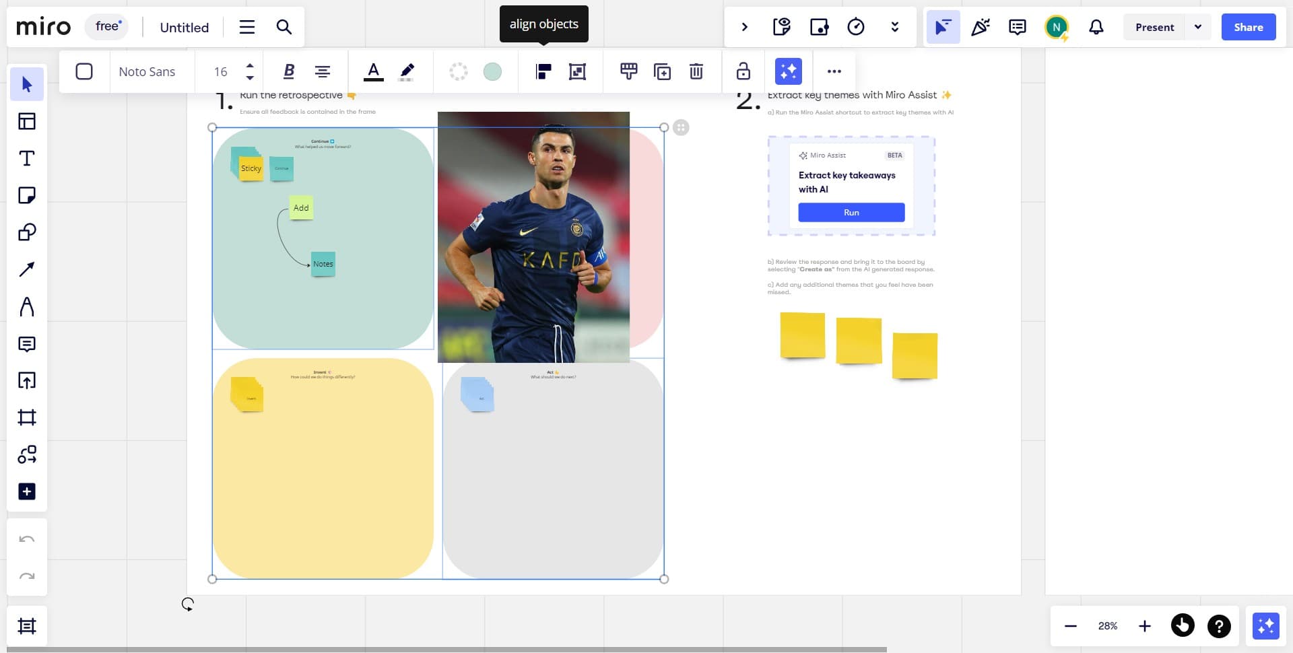
Task: Toggle the shape type square button
Action: coord(84,71)
